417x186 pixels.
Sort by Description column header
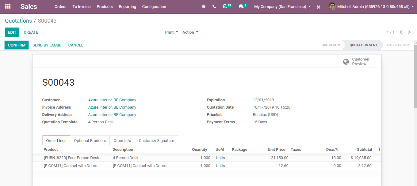(x=123, y=150)
